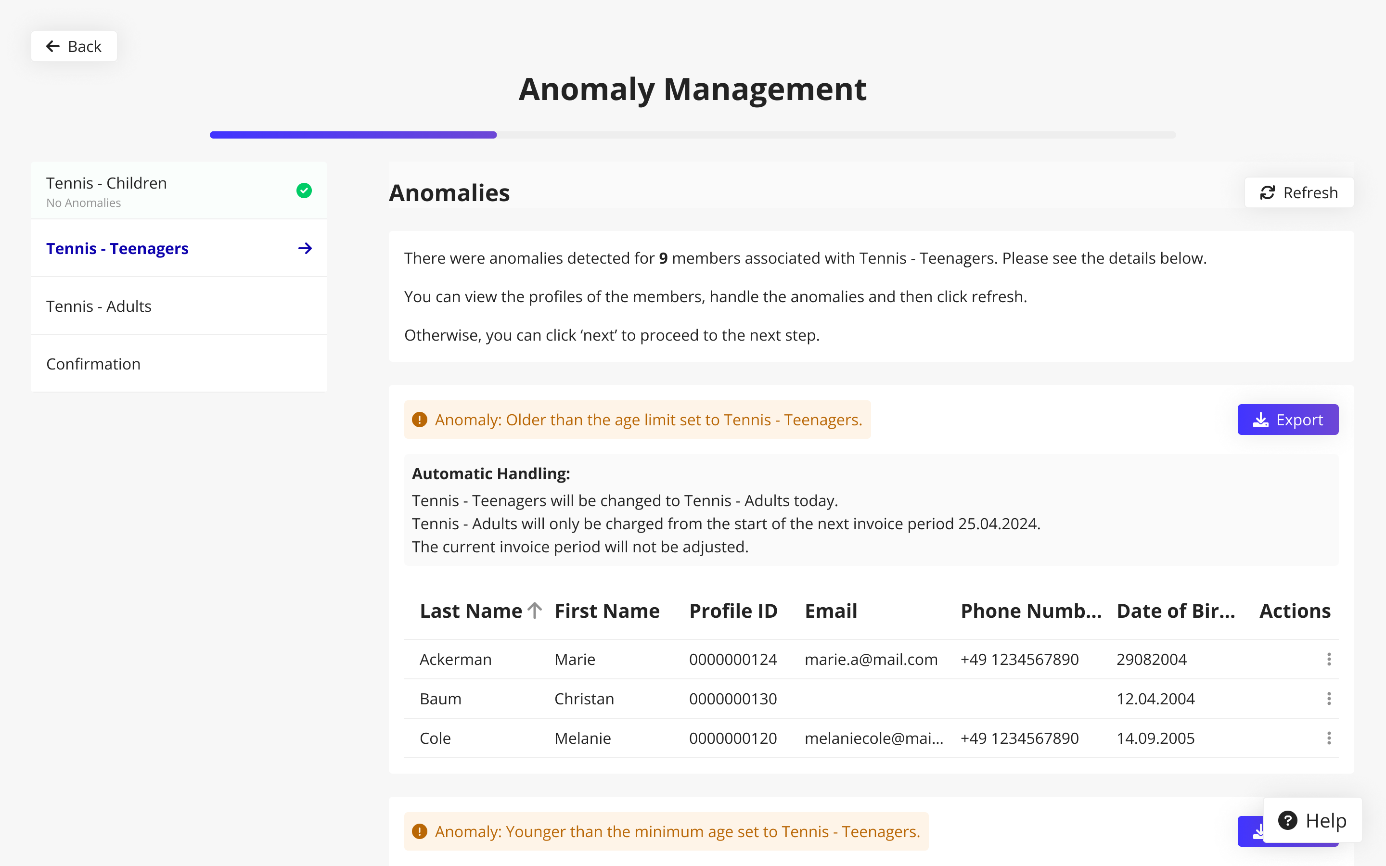Click the Last Name sort arrow
This screenshot has width=1386, height=866.
534,611
